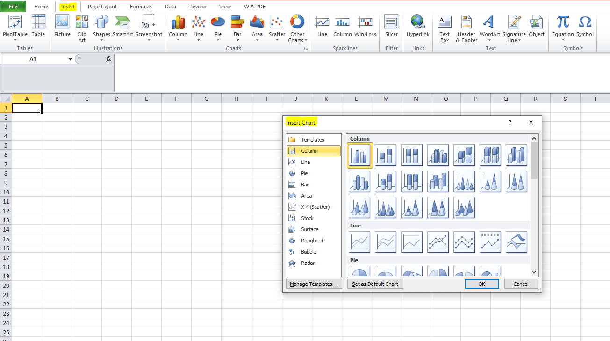
Task: Insert a Line sparkline
Action: 322,26
